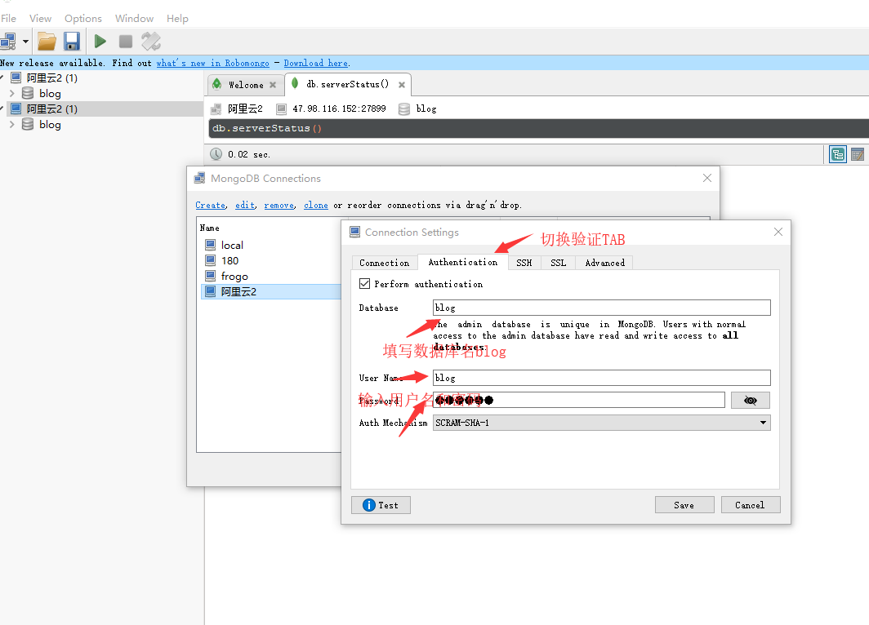Open the Help menu

177,18
